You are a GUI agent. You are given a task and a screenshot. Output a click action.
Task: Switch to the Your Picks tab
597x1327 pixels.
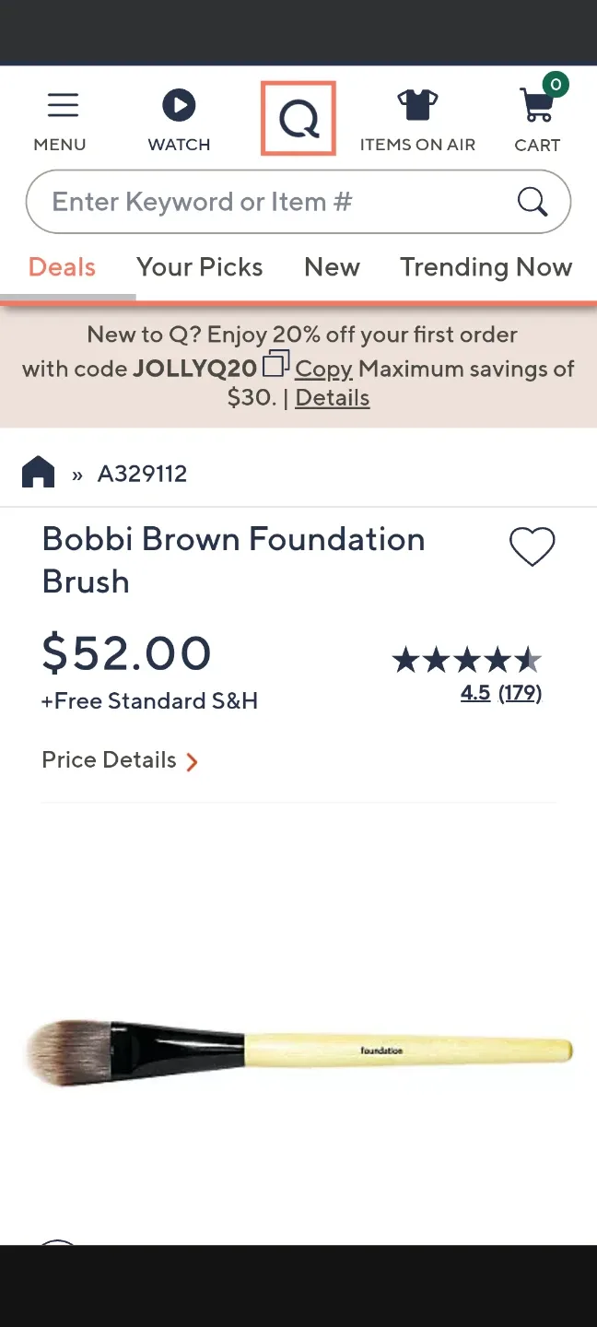click(x=199, y=267)
